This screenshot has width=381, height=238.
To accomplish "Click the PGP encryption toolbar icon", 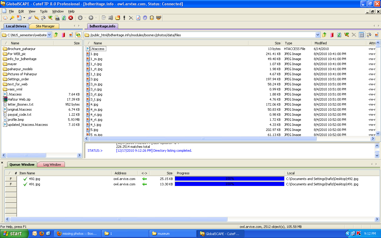I will click(x=158, y=18).
